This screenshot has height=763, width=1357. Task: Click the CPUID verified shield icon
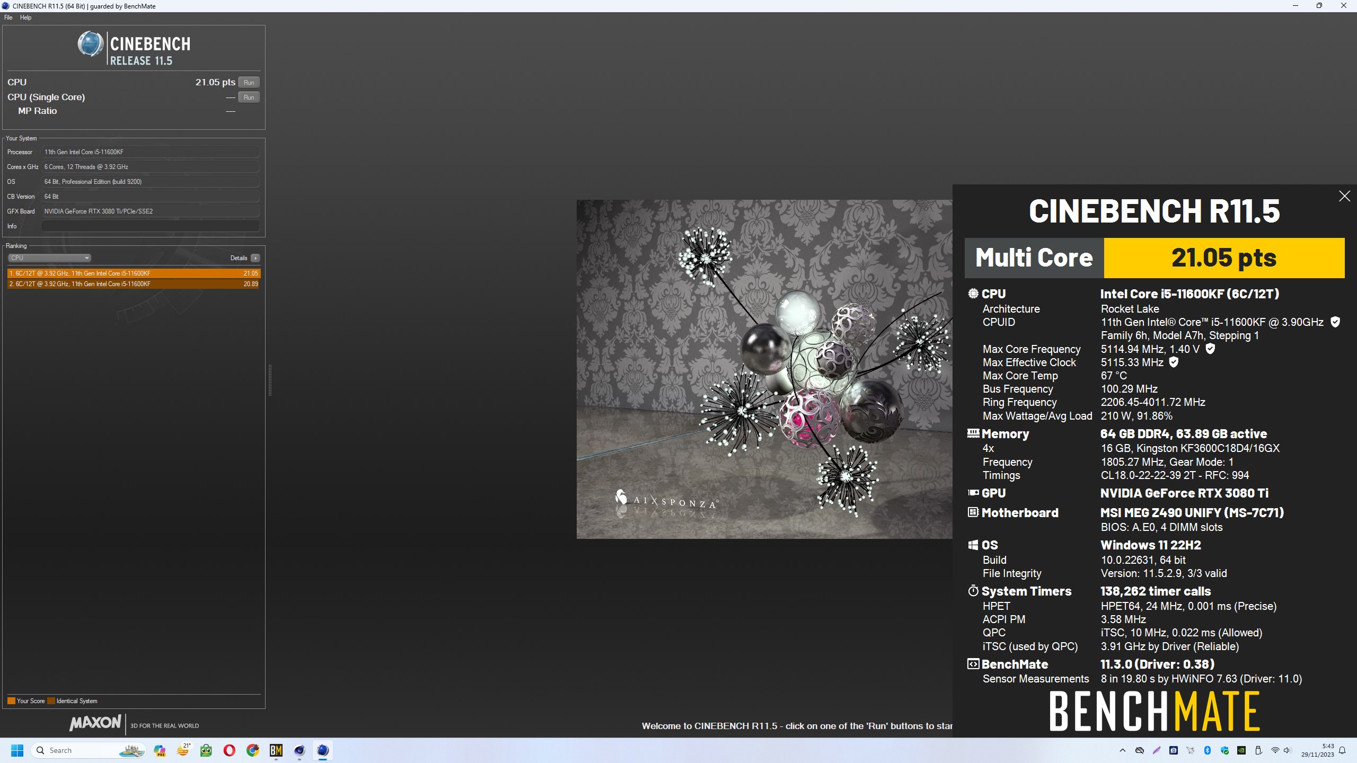tap(1335, 322)
